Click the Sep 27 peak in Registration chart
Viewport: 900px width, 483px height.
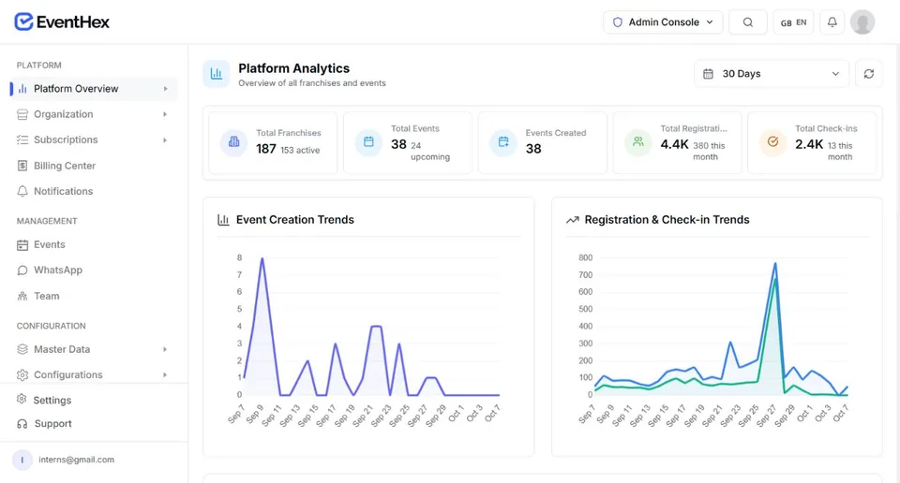click(775, 264)
